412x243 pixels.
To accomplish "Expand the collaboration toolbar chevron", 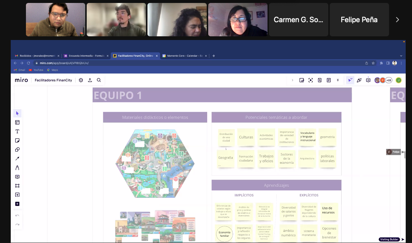I will [292, 80].
